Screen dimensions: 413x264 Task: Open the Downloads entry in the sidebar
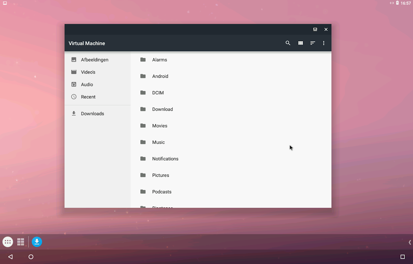pos(92,113)
